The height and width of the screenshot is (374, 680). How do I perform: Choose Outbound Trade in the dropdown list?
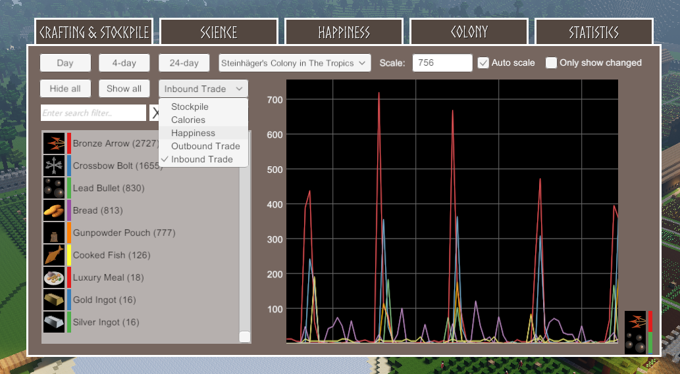[x=203, y=146]
